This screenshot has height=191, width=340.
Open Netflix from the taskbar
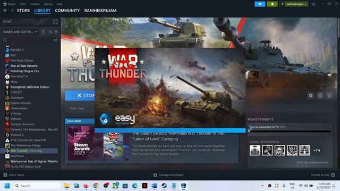(144, 186)
